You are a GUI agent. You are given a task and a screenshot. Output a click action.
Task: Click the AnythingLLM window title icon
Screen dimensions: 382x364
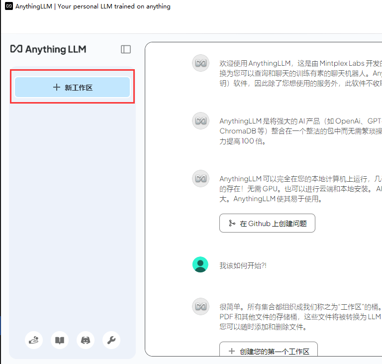click(x=9, y=6)
